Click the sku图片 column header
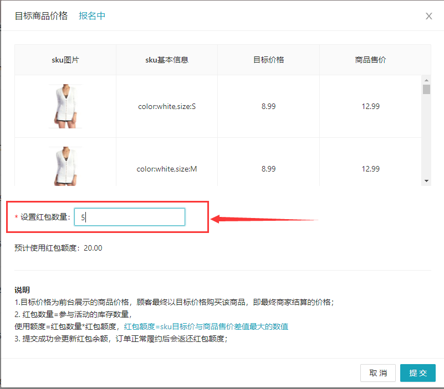The image size is (444, 389). (65, 60)
